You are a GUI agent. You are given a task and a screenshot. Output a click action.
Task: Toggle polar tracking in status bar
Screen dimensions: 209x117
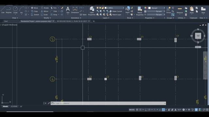pyautogui.click(x=149, y=110)
